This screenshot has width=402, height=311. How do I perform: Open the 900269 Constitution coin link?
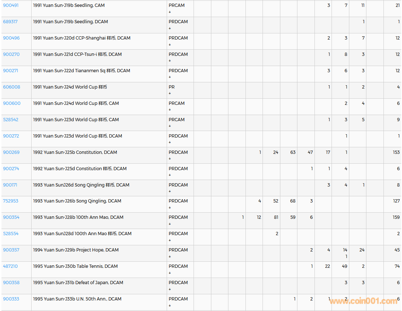[x=11, y=152]
